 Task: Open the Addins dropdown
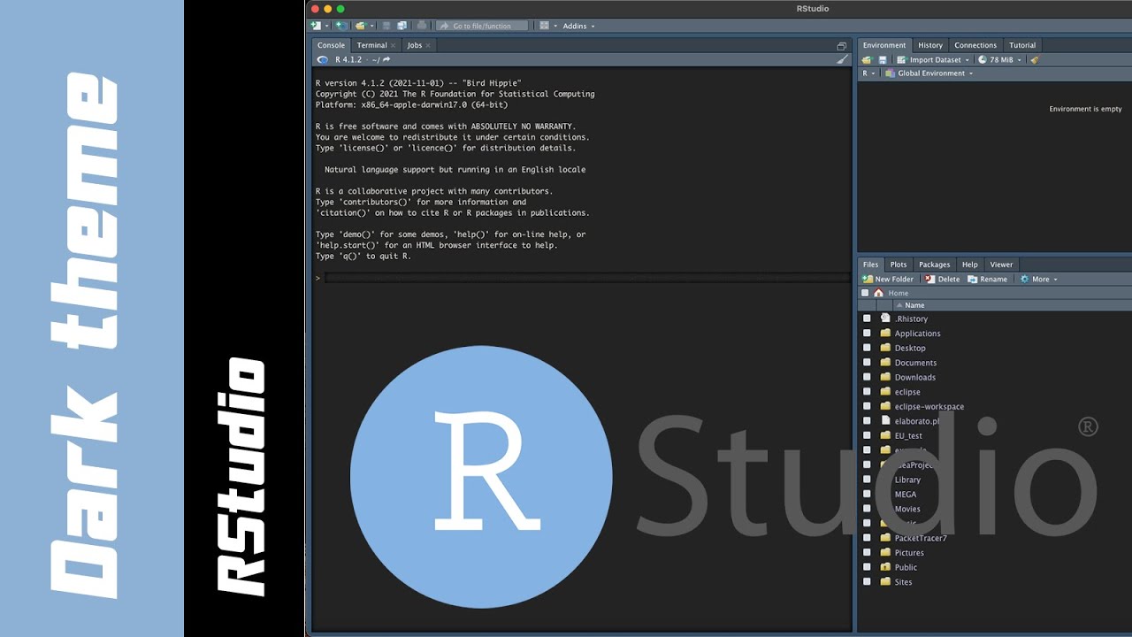[x=578, y=26]
